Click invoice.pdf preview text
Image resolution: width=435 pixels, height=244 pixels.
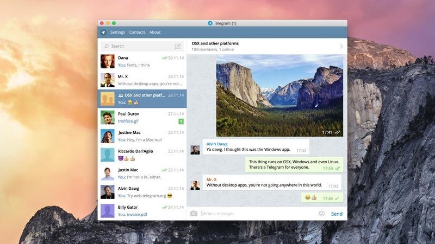click(137, 214)
